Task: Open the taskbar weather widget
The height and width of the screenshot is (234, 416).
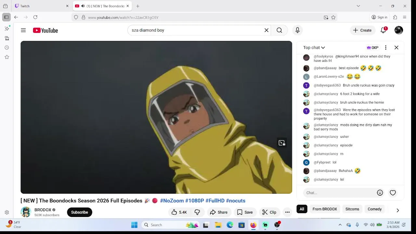Action: point(14,225)
